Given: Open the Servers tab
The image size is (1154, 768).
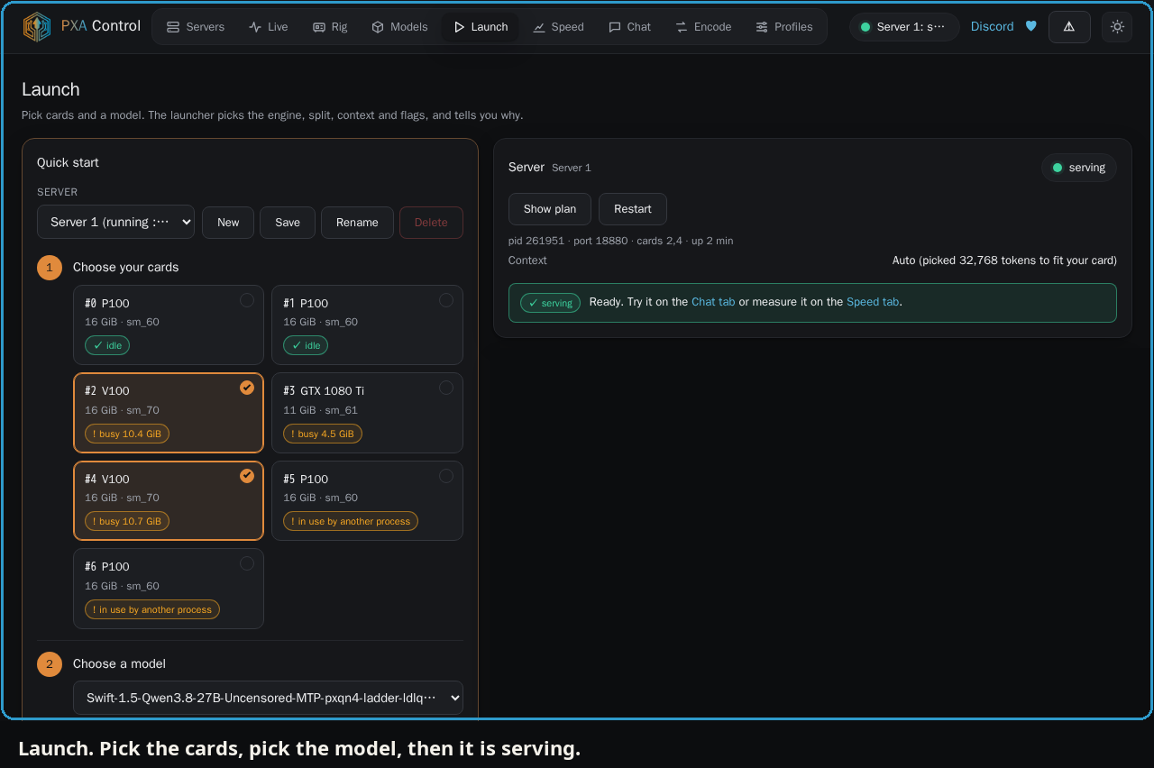Looking at the screenshot, I should pos(196,27).
